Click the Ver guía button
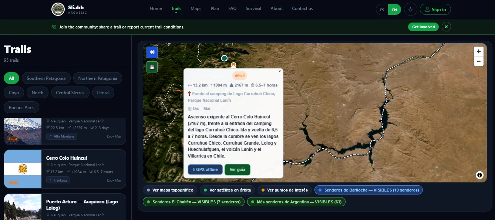The width and height of the screenshot is (495, 220). (x=238, y=169)
